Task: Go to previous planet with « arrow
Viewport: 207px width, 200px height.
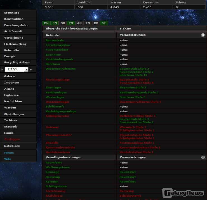Action: (2, 69)
